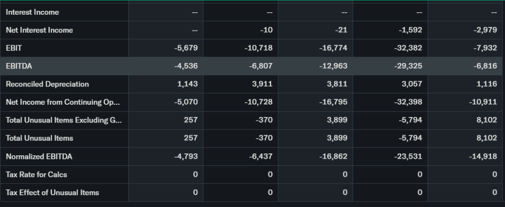Select the Tax Rate for Calcs label

(x=36, y=175)
